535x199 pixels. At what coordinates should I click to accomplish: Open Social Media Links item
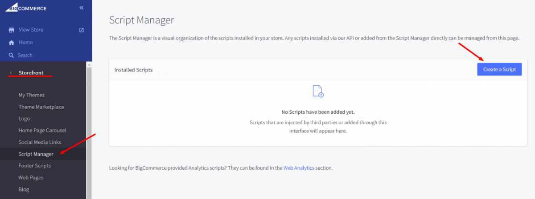[40, 142]
